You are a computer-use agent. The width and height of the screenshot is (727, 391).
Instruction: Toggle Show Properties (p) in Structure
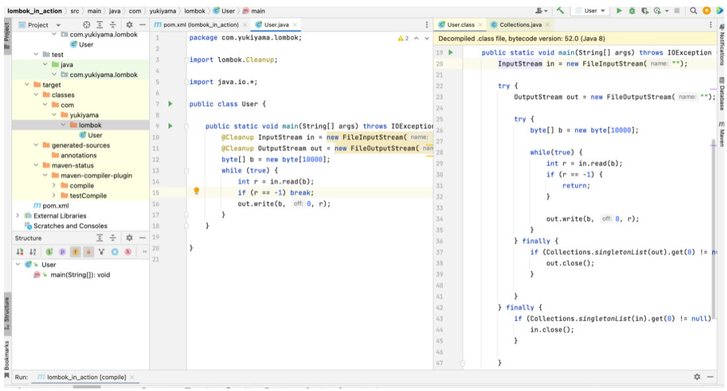62,252
